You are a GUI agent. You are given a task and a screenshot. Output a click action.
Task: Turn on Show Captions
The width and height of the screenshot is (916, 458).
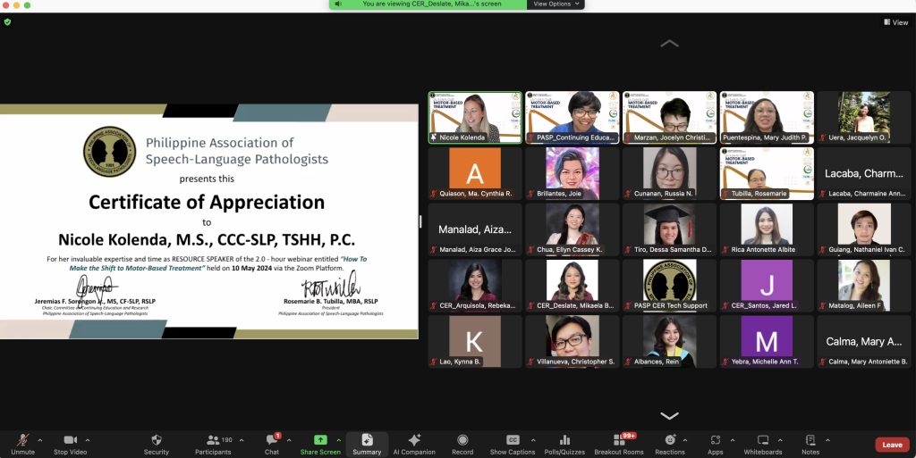(x=513, y=444)
